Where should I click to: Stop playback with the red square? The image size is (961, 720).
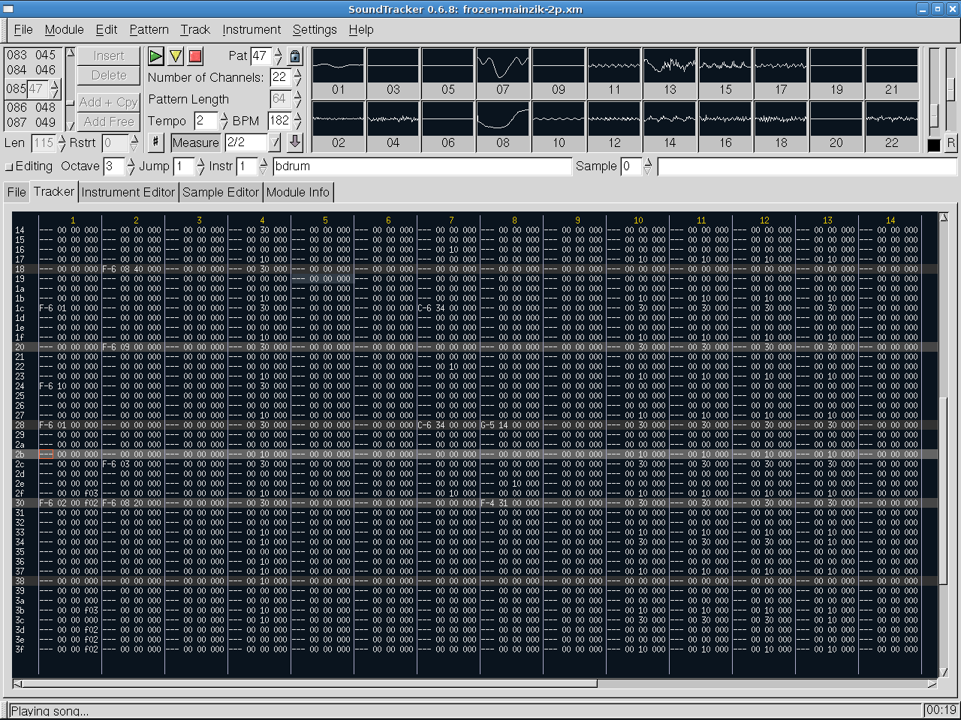[195, 56]
